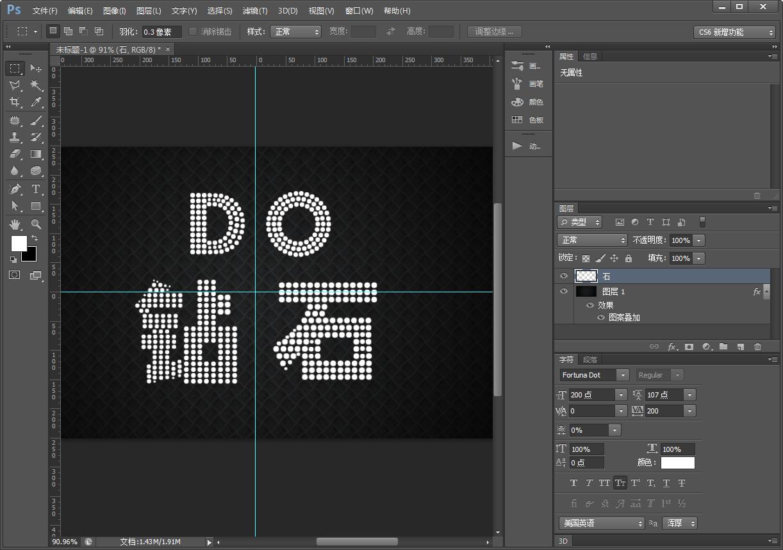Viewport: 783px width, 550px height.
Task: Hide 图层 1
Action: click(x=563, y=291)
